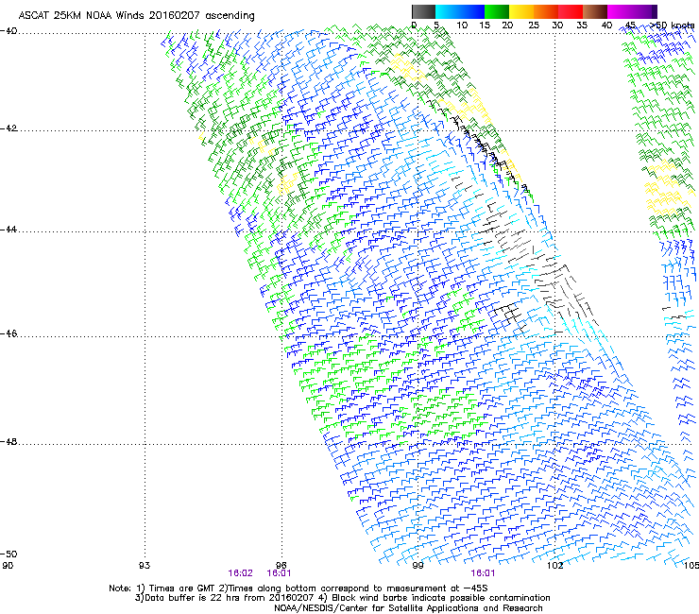Click the -44 latitude axis label
699x614 pixels.
9,230
